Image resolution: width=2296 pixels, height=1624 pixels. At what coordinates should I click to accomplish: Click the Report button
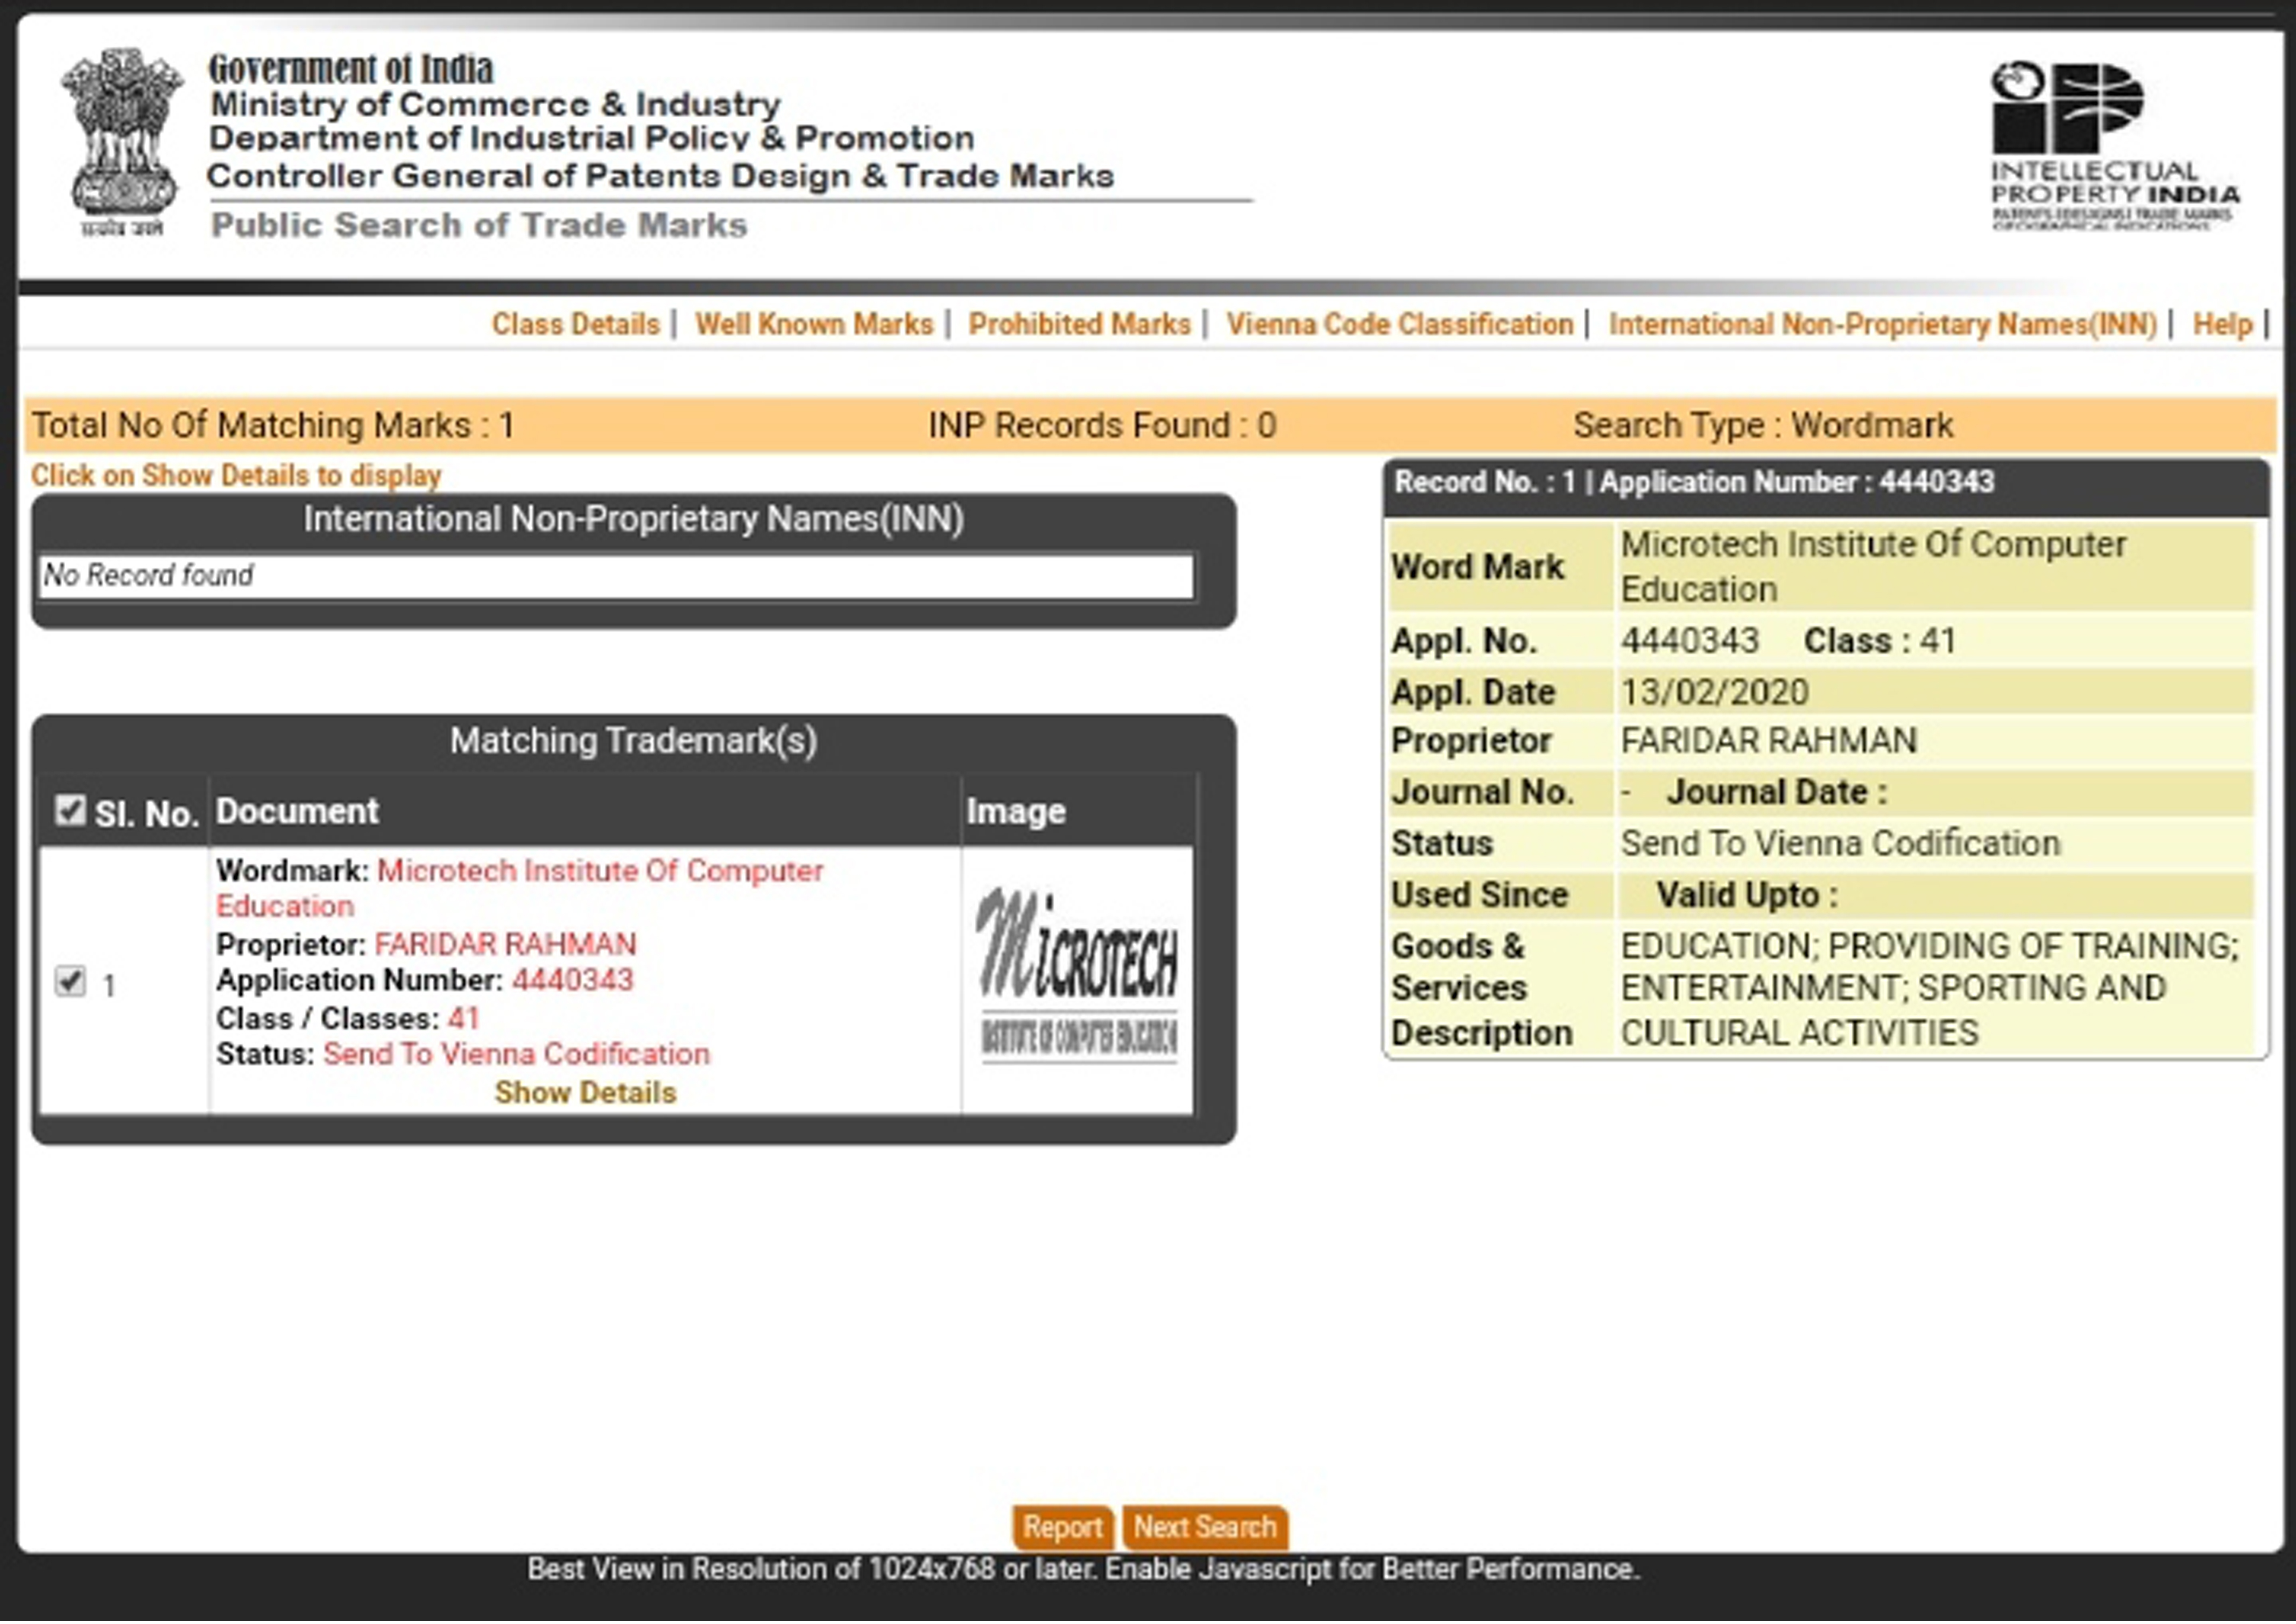(1062, 1529)
